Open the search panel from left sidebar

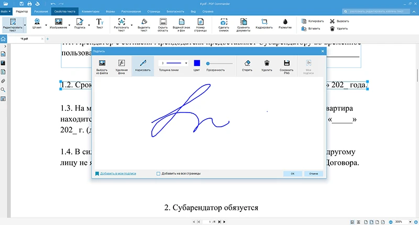pos(3,90)
